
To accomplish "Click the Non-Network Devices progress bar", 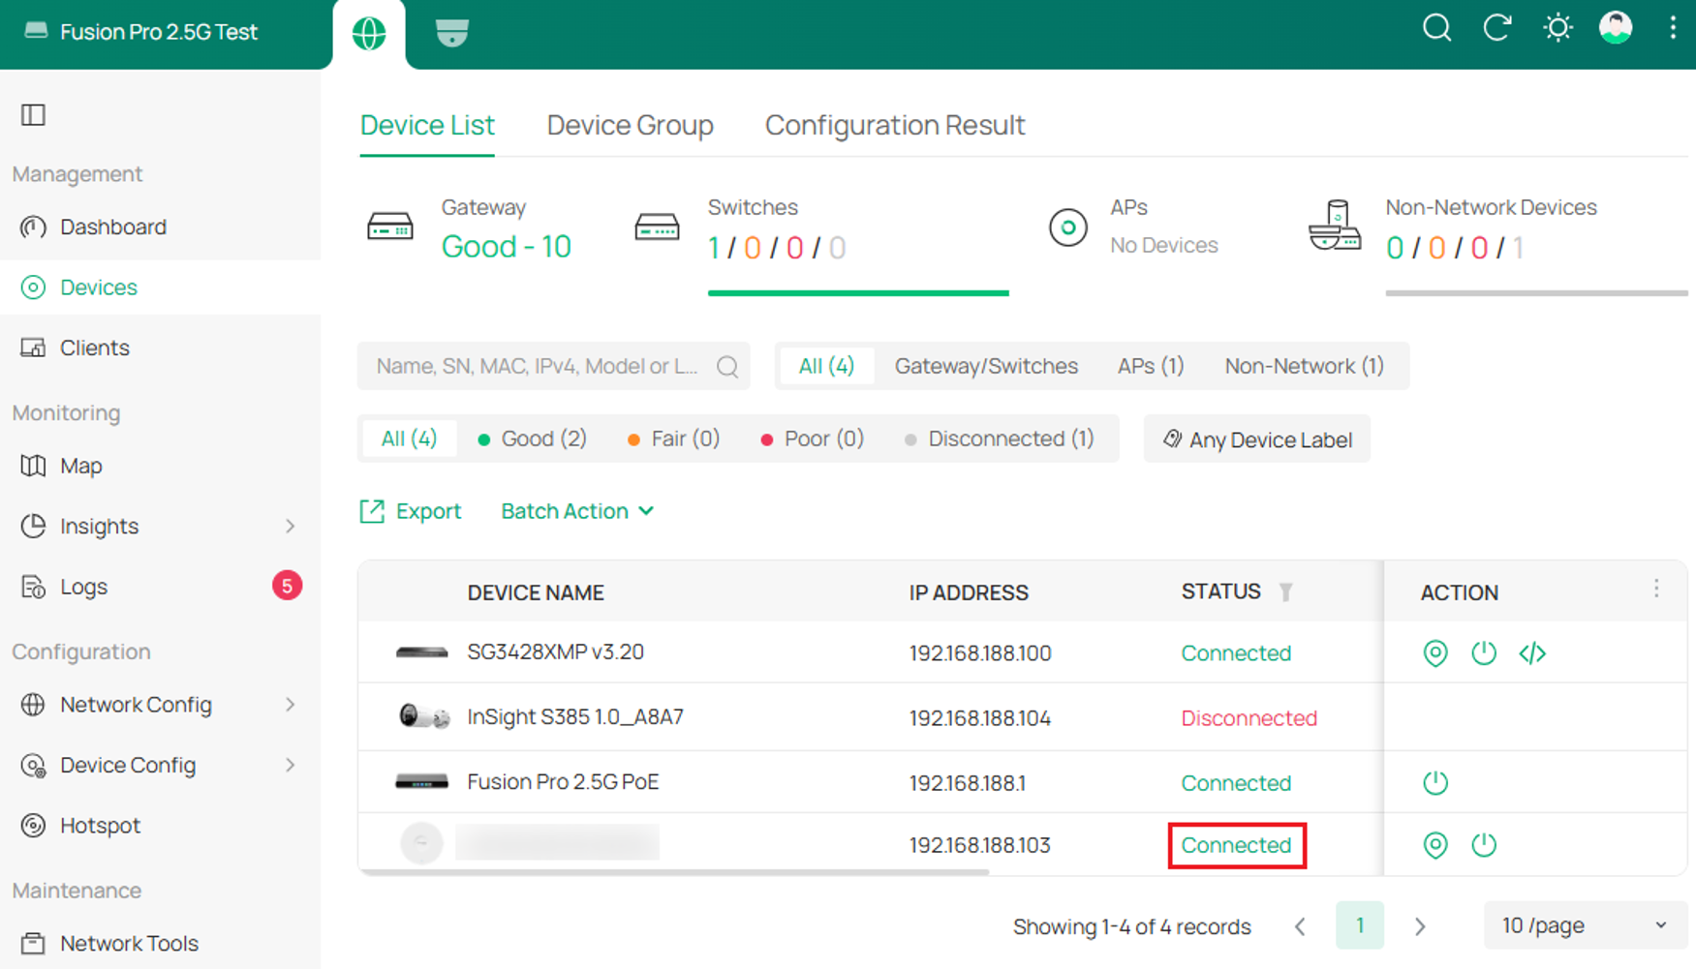I will [1536, 292].
